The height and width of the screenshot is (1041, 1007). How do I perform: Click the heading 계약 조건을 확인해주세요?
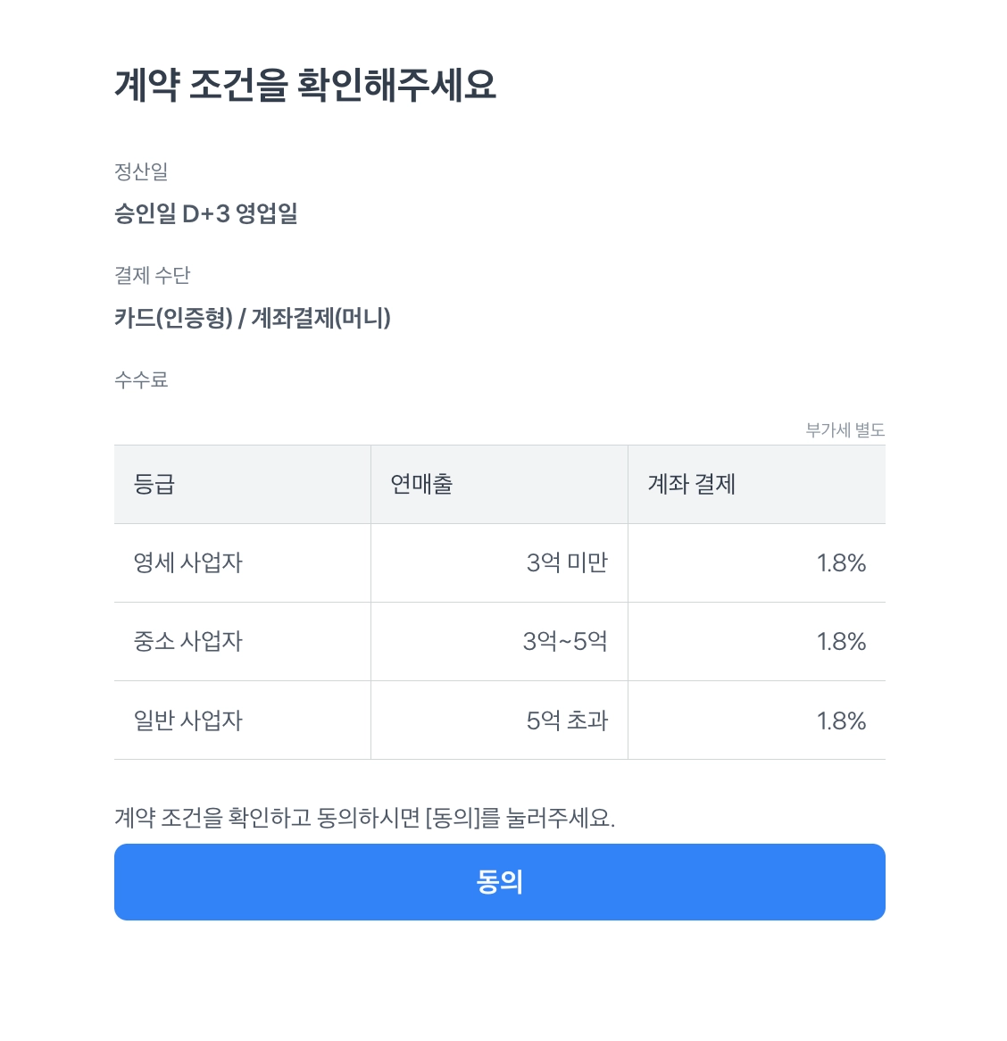pyautogui.click(x=304, y=86)
